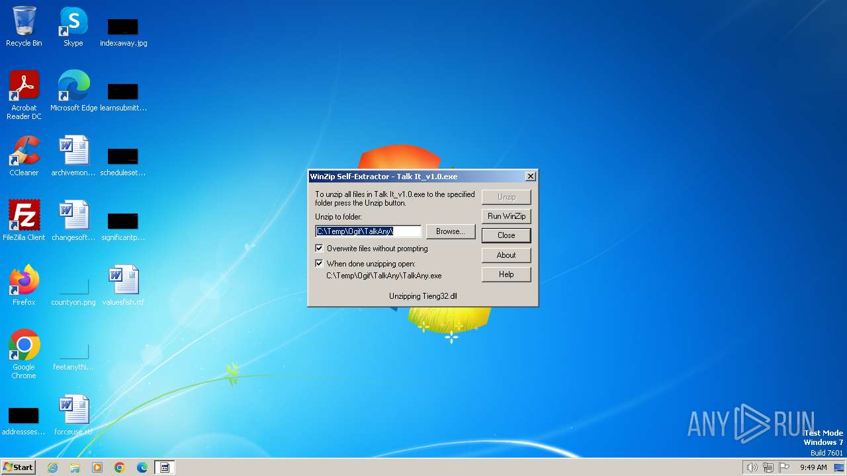847x476 pixels.
Task: Click the Help button
Action: point(506,274)
